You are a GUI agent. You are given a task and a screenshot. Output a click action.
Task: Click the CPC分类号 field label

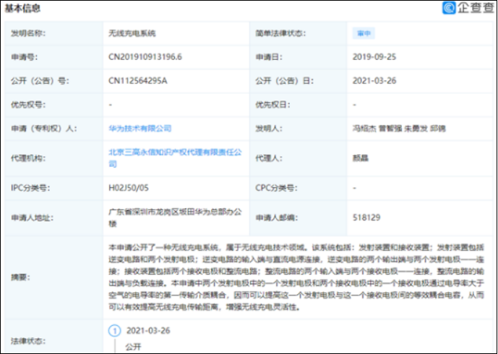coord(276,188)
